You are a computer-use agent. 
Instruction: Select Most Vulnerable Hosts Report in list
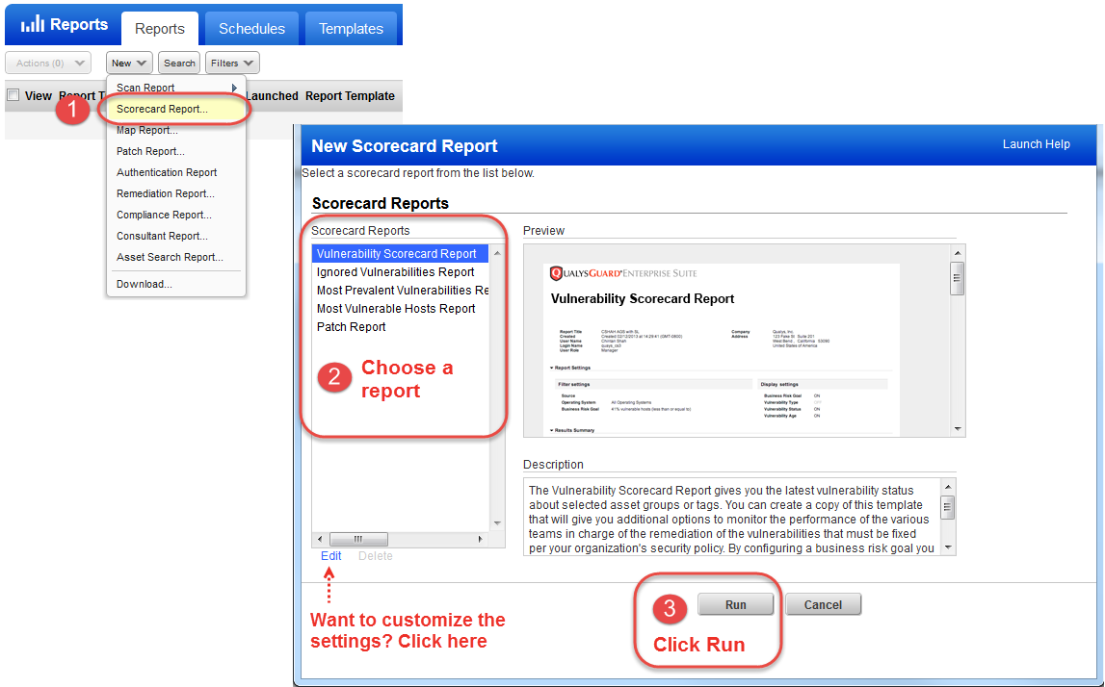click(x=396, y=309)
